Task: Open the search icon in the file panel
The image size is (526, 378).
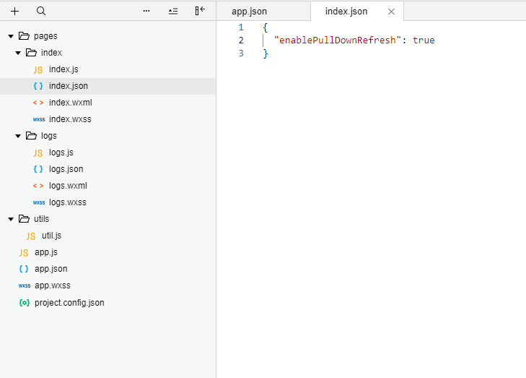Action: tap(41, 12)
